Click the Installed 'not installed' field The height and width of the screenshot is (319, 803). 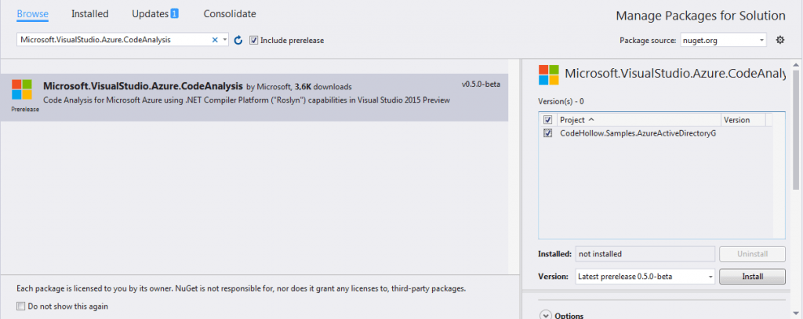pyautogui.click(x=645, y=253)
